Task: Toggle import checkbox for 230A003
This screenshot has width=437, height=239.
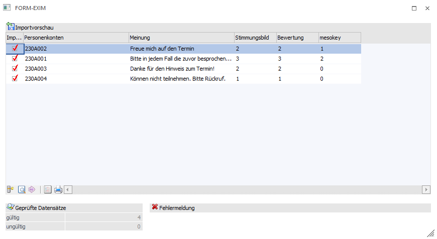Action: point(15,68)
